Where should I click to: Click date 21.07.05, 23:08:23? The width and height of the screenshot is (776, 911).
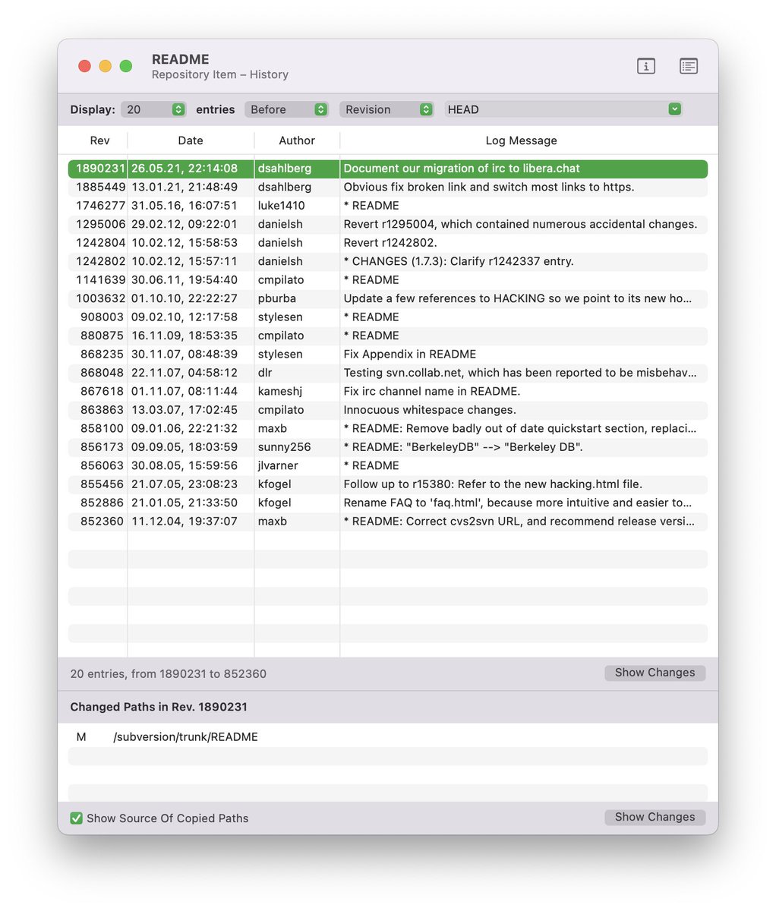coord(185,484)
